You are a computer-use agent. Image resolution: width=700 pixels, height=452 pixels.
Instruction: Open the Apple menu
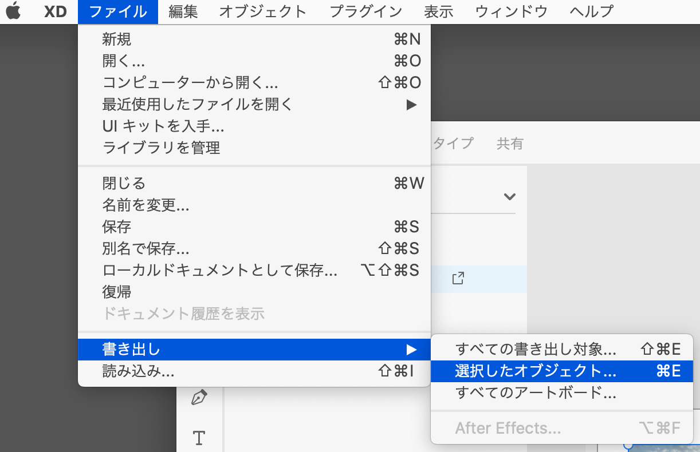click(13, 11)
